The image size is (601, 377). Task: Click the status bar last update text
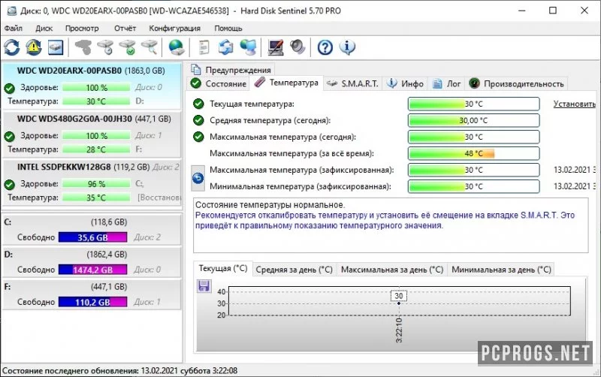click(120, 371)
